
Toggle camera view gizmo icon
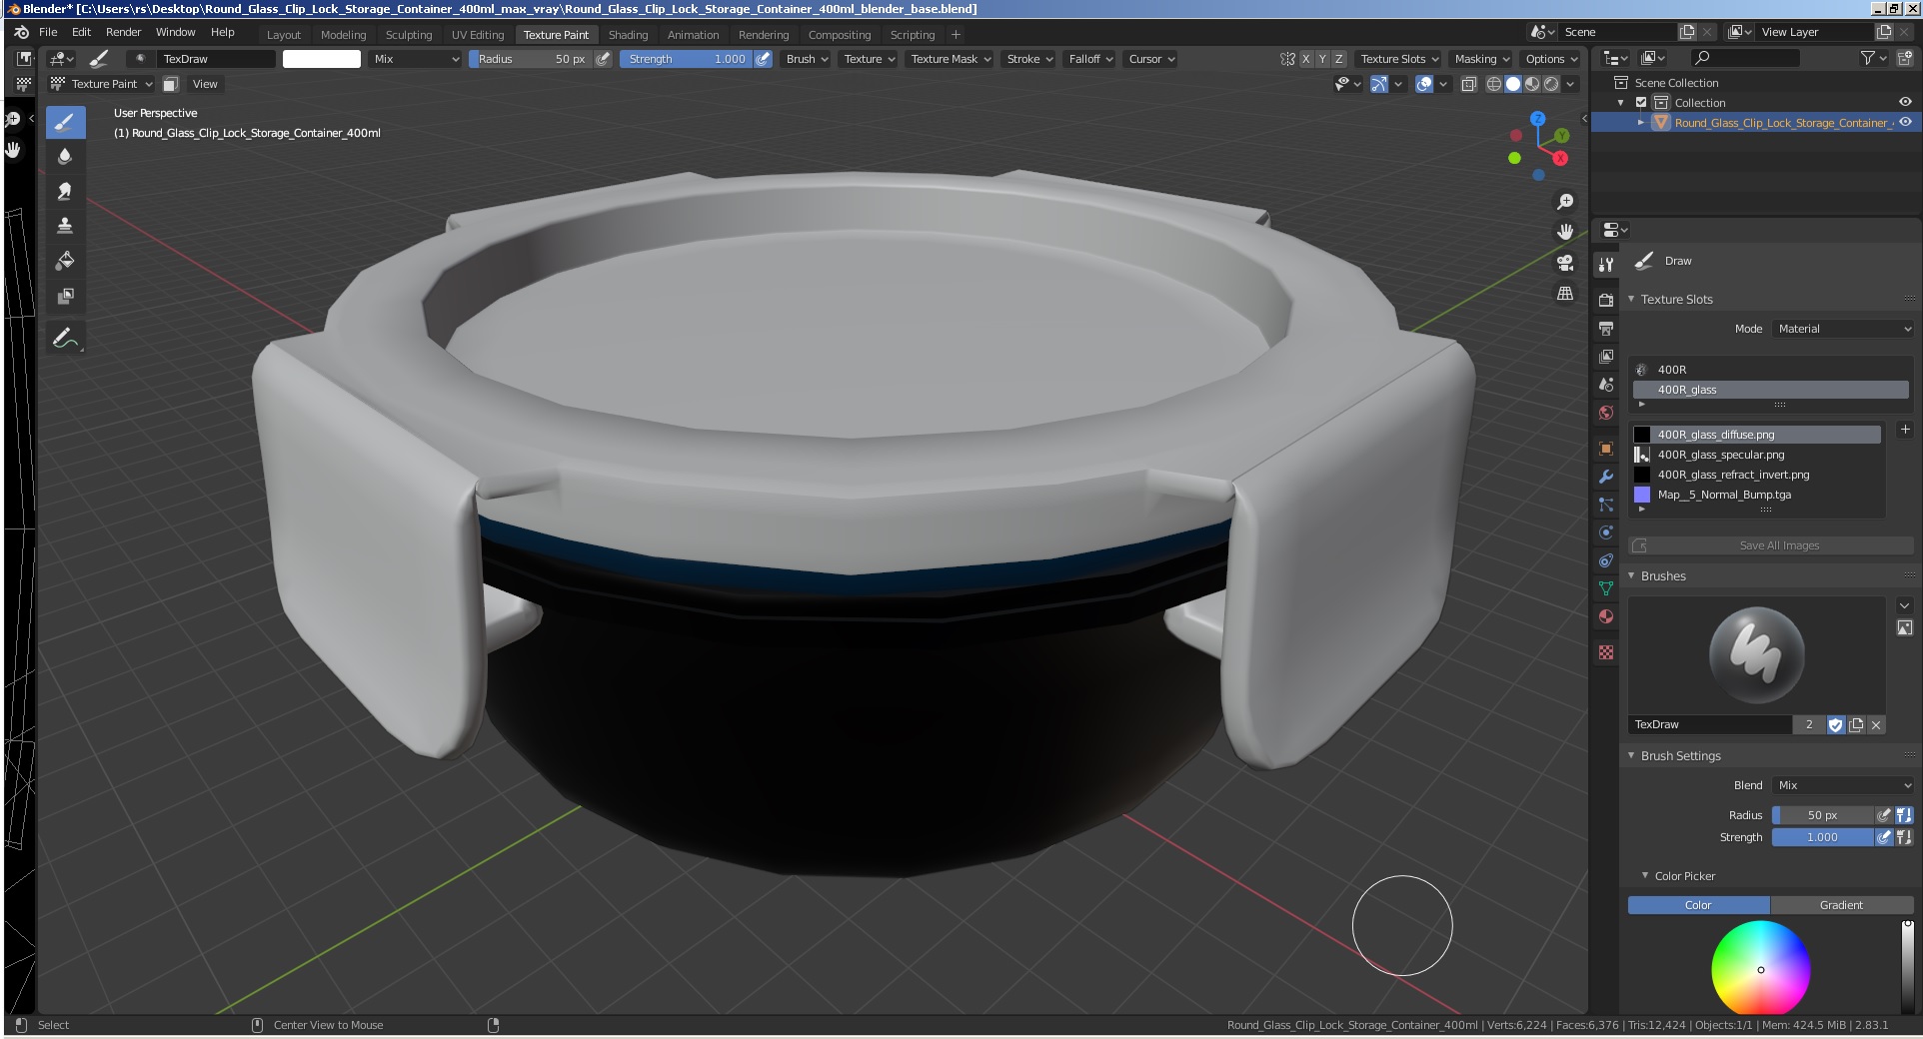1565,263
